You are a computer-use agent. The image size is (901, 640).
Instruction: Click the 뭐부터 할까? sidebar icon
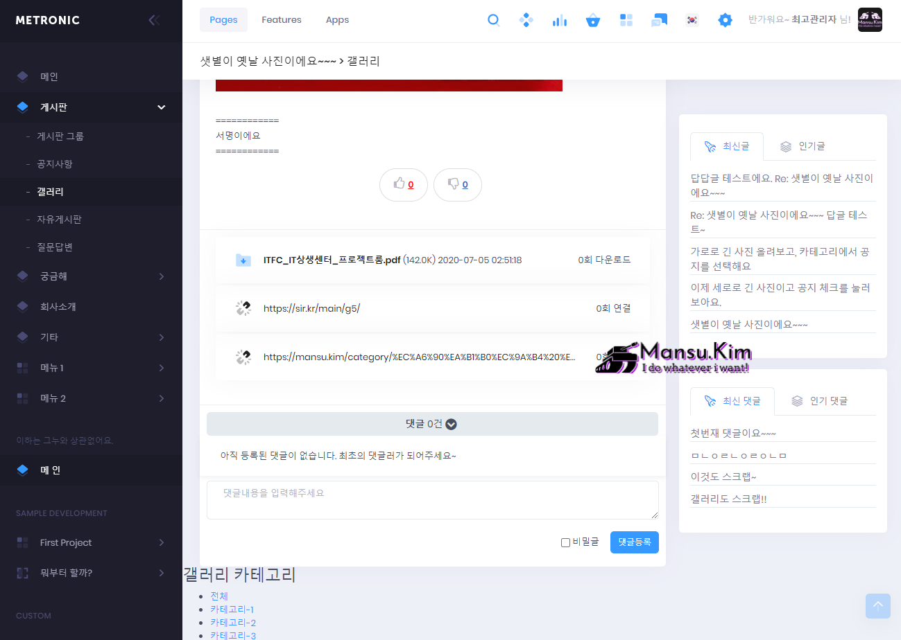point(23,573)
